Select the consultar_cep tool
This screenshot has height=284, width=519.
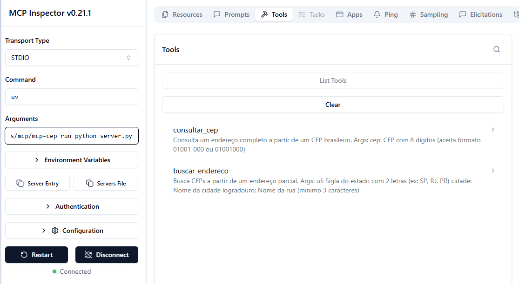195,130
